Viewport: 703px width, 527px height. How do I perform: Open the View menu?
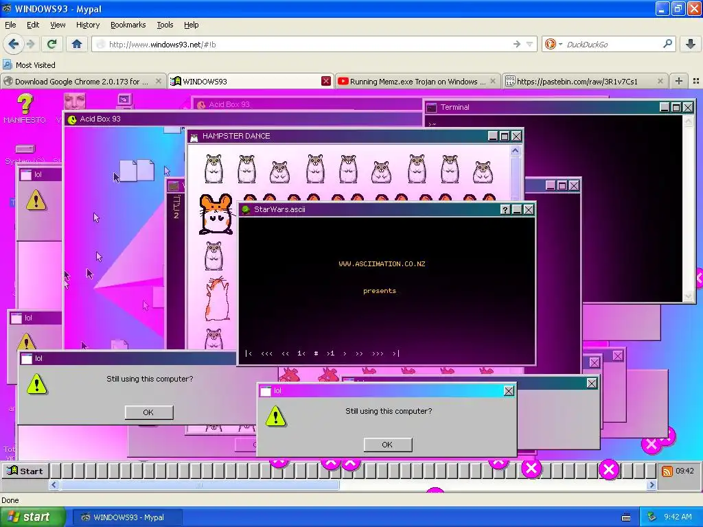tap(58, 25)
